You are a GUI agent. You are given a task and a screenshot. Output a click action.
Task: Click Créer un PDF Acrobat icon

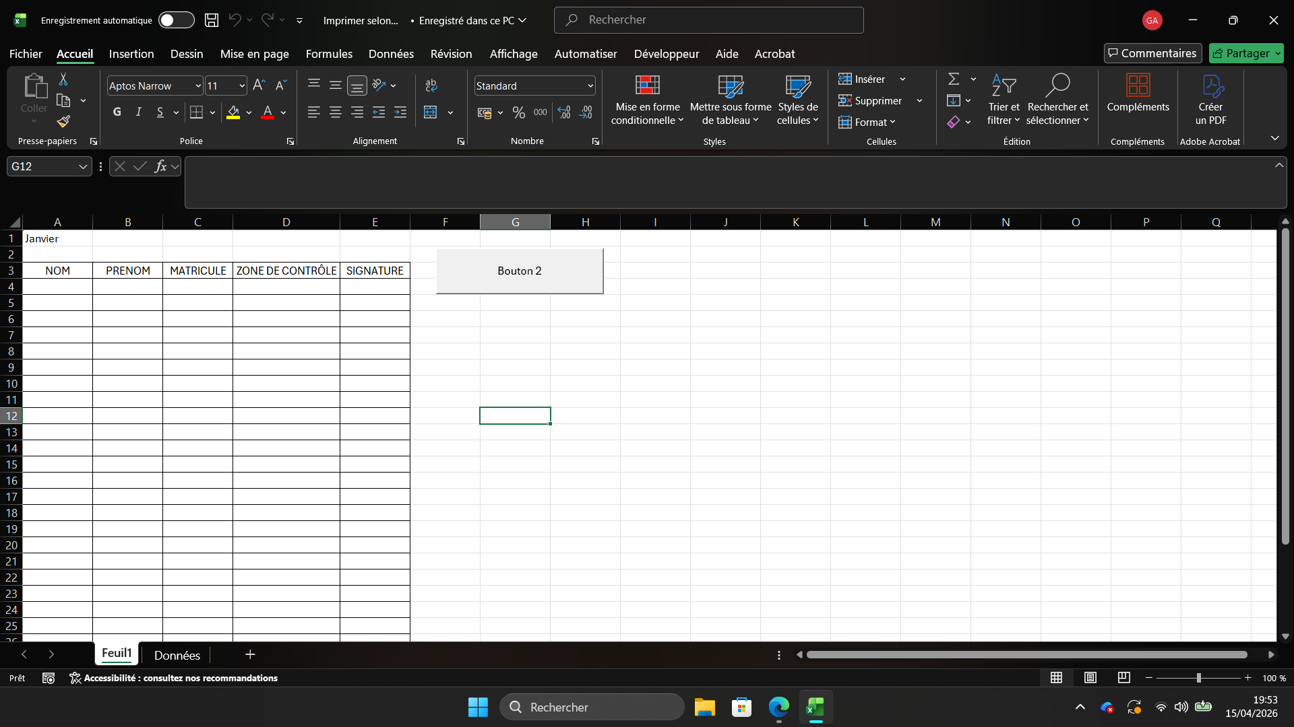click(1210, 98)
